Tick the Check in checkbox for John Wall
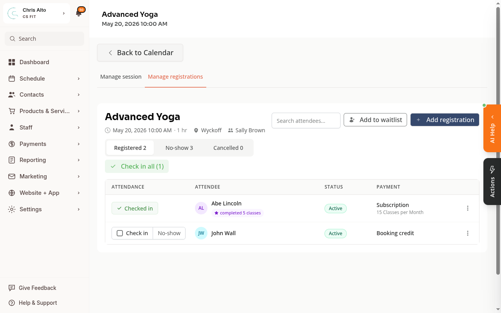Viewport: 501px width, 313px height. [120, 233]
